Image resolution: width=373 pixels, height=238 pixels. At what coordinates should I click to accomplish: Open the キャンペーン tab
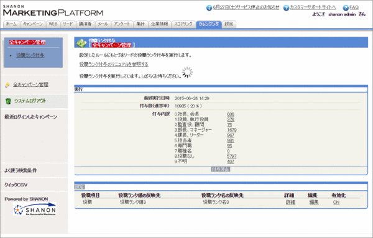33,24
